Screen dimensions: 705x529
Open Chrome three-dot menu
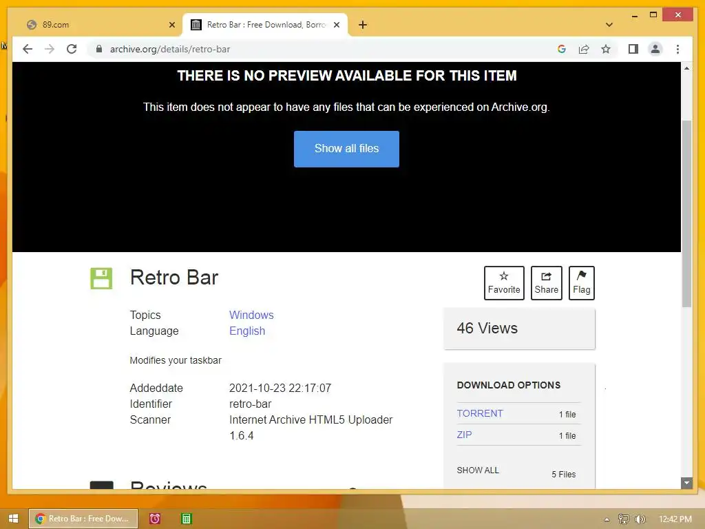point(677,49)
